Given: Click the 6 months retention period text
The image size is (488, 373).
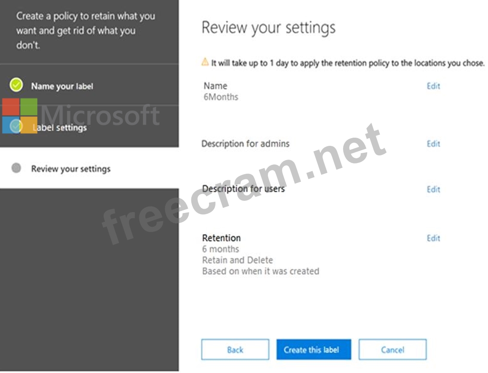Looking at the screenshot, I should 221,249.
